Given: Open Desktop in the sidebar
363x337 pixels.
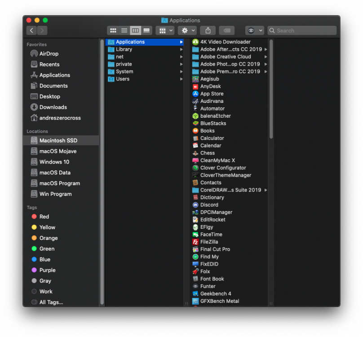Looking at the screenshot, I should click(62, 97).
